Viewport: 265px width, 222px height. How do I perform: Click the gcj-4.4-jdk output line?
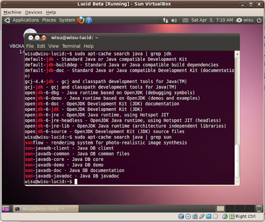[x=106, y=82]
